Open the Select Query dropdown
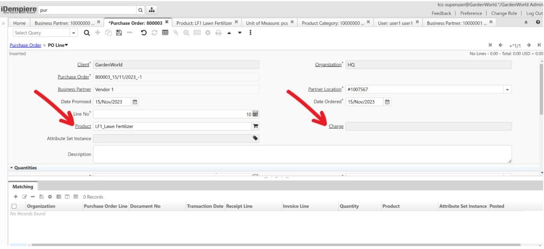This screenshot has width=544, height=249. pyautogui.click(x=73, y=33)
